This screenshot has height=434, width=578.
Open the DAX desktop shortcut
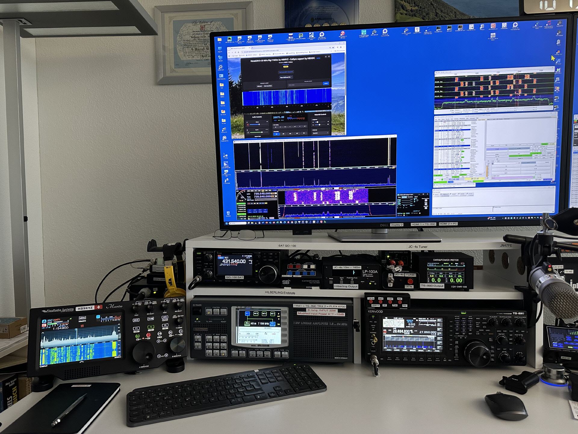[449, 28]
